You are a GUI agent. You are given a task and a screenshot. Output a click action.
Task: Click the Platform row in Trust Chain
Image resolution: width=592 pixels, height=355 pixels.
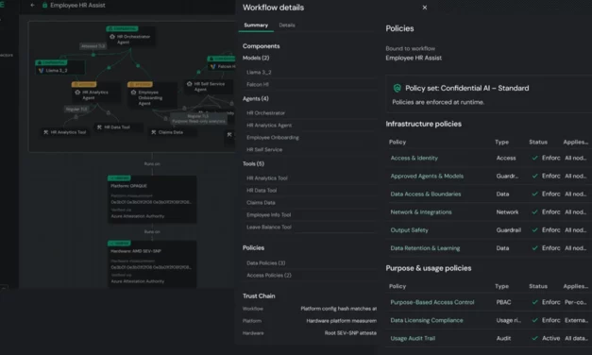click(309, 321)
